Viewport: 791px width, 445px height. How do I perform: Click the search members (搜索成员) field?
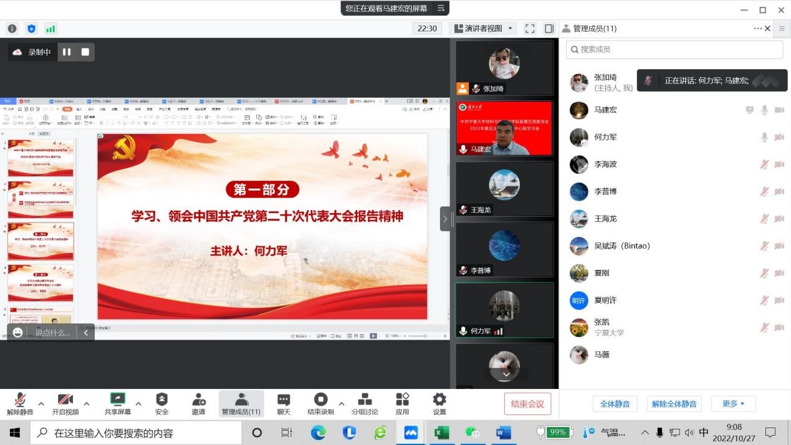coord(674,49)
